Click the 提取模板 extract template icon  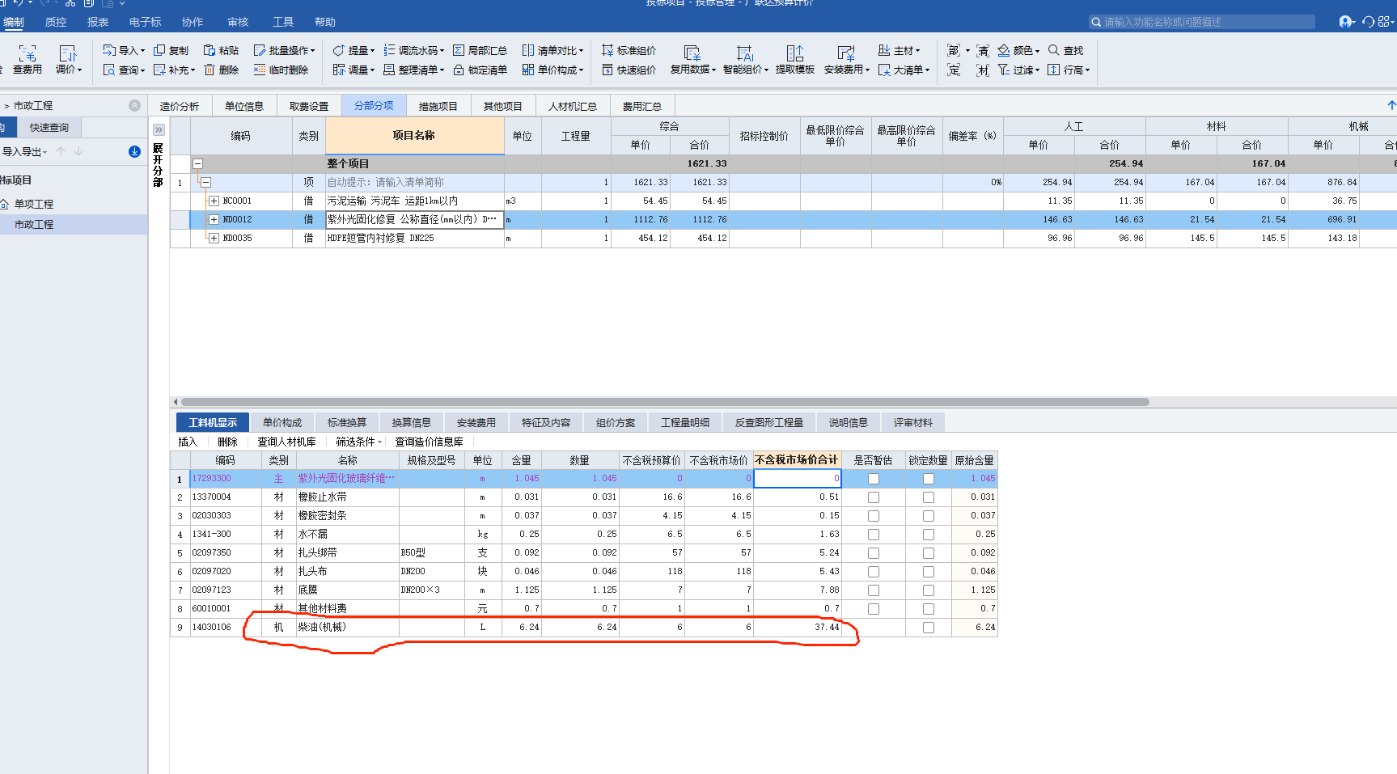click(795, 53)
